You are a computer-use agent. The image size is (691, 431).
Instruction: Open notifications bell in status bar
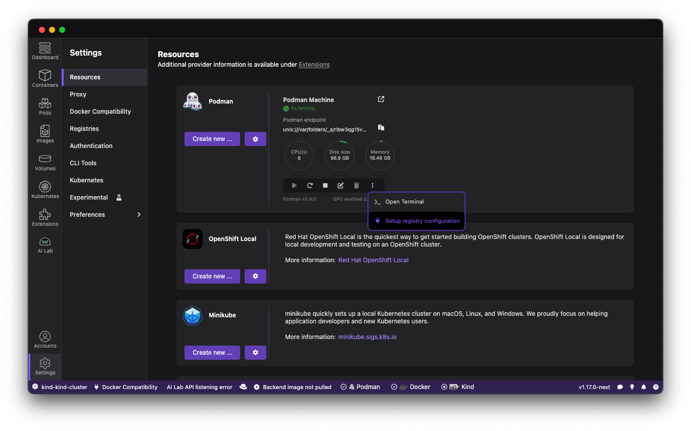click(643, 387)
